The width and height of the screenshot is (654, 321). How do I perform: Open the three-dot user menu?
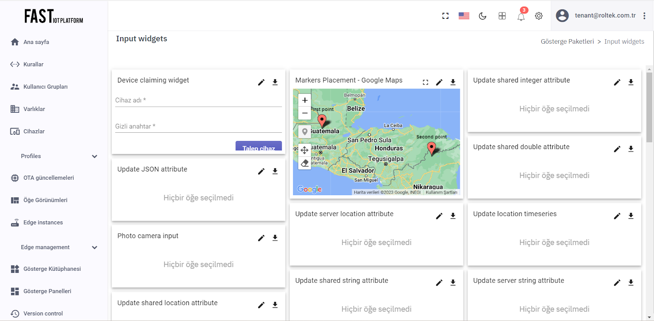point(644,16)
